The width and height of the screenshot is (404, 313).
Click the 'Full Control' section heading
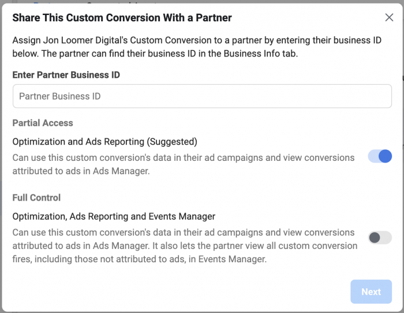pyautogui.click(x=36, y=198)
